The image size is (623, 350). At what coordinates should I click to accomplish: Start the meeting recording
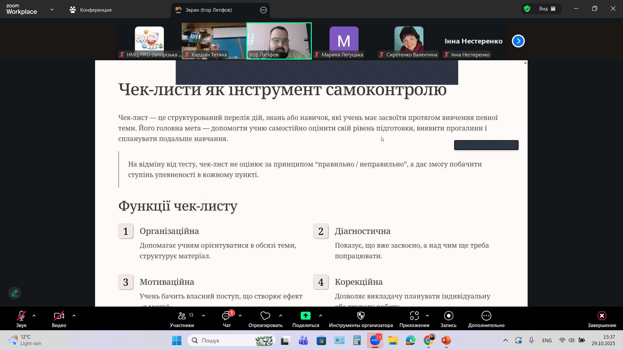coord(448,316)
